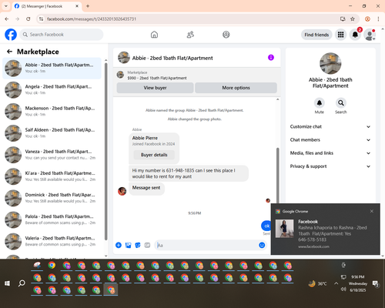
Task: Expand Customize chat section
Action: pyautogui.click(x=330, y=126)
